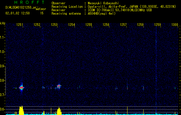The image size is (181, 115).
Task: Click time marker 1254
Action: [x=71, y=24]
